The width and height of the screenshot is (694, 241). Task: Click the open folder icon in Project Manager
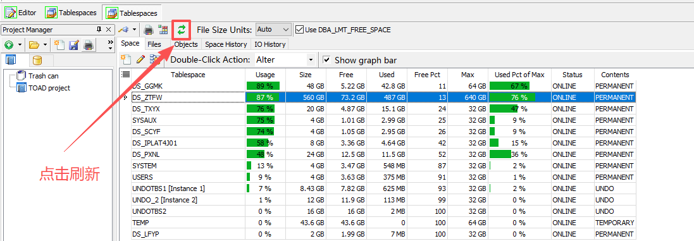point(34,45)
